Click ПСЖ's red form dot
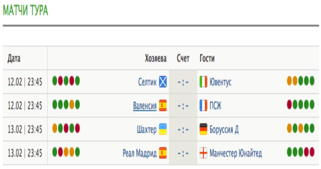This screenshot has height=169, width=321. point(289,104)
